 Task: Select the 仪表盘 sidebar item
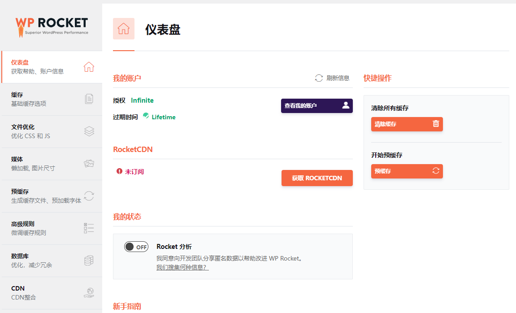tap(51, 67)
